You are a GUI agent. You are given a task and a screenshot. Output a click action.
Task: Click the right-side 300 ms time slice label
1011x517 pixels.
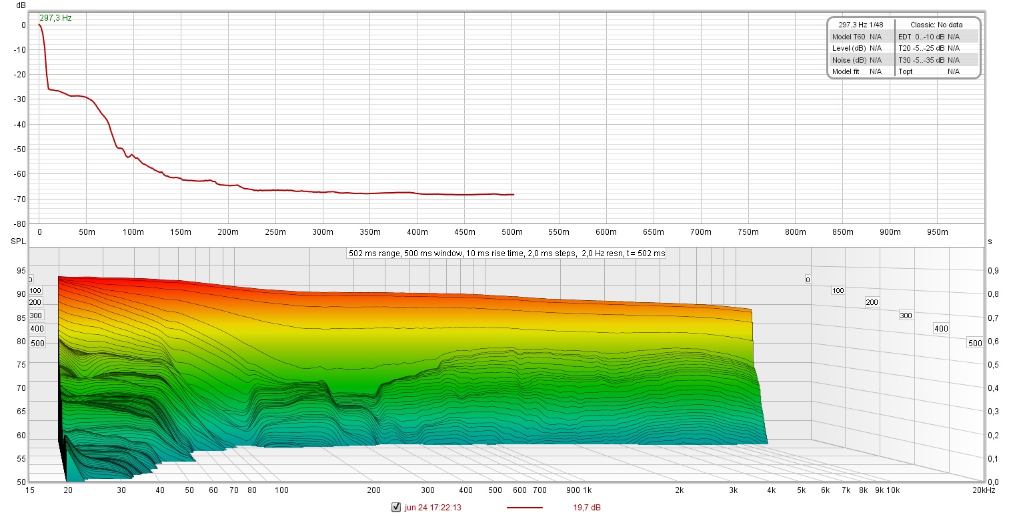(906, 315)
